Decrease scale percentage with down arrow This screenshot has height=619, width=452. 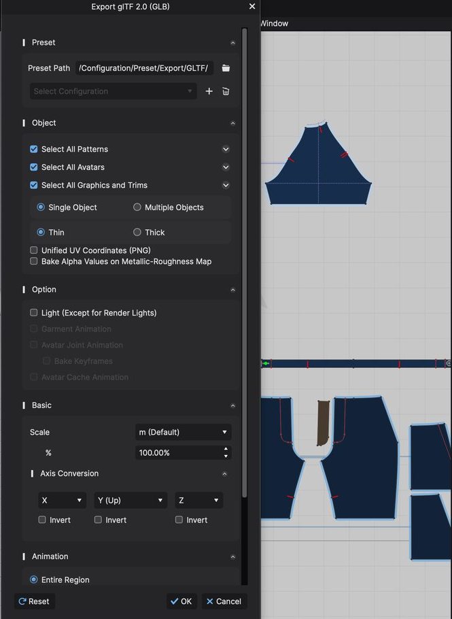click(226, 456)
